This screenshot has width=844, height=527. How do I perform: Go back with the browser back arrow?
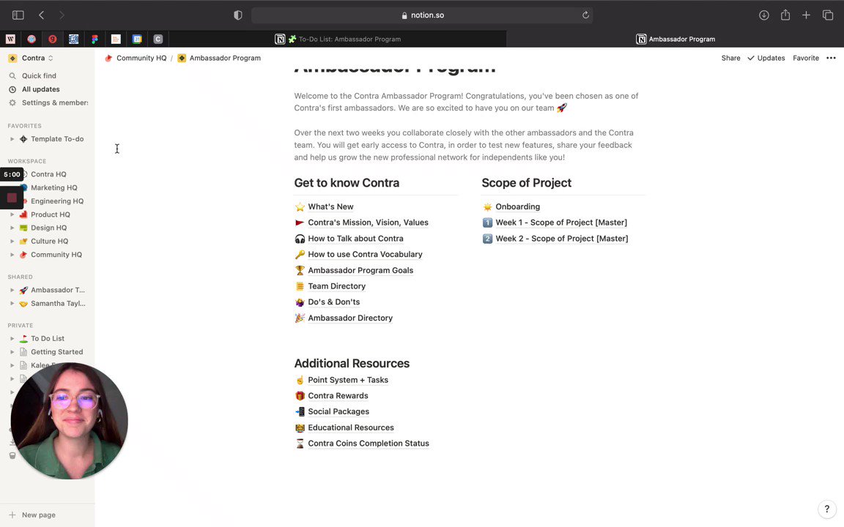42,15
